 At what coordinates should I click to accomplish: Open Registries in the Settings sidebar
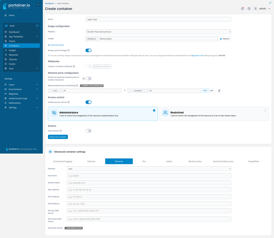[x=13, y=94]
